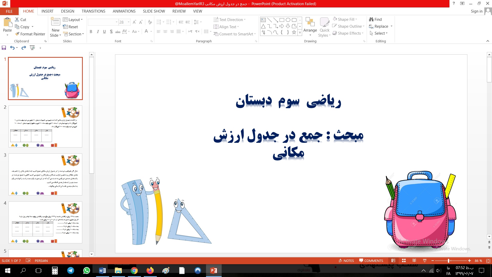Click the Format Painter brush icon

pos(17,34)
